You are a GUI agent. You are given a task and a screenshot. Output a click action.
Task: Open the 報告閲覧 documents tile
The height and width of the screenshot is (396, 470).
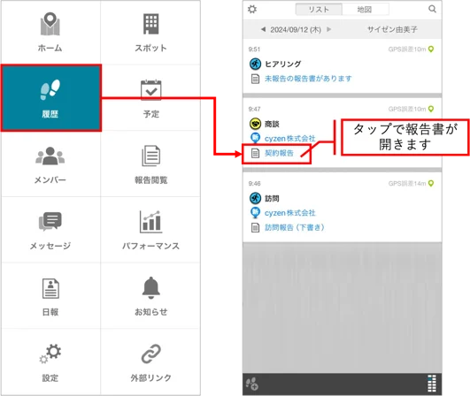[x=150, y=164]
